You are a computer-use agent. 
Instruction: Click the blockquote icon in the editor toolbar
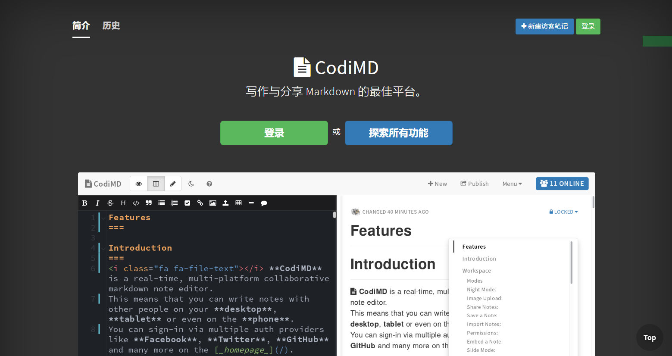pos(149,203)
